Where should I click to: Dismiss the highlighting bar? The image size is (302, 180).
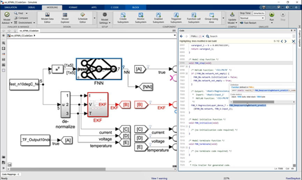(x=293, y=41)
